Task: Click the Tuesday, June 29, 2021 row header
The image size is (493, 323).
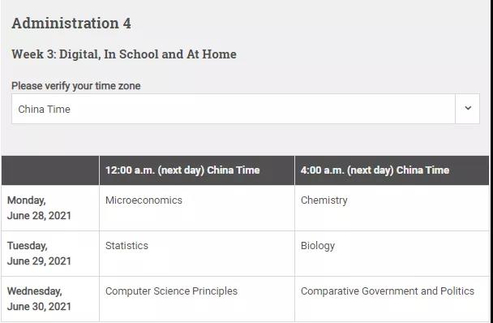Action: pyautogui.click(x=50, y=253)
